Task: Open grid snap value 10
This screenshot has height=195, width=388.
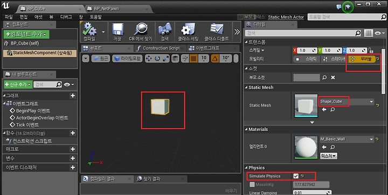Action: [x=204, y=59]
